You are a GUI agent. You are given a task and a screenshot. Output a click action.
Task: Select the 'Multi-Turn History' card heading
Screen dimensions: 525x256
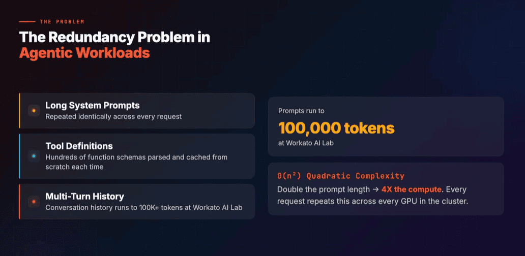(x=85, y=196)
